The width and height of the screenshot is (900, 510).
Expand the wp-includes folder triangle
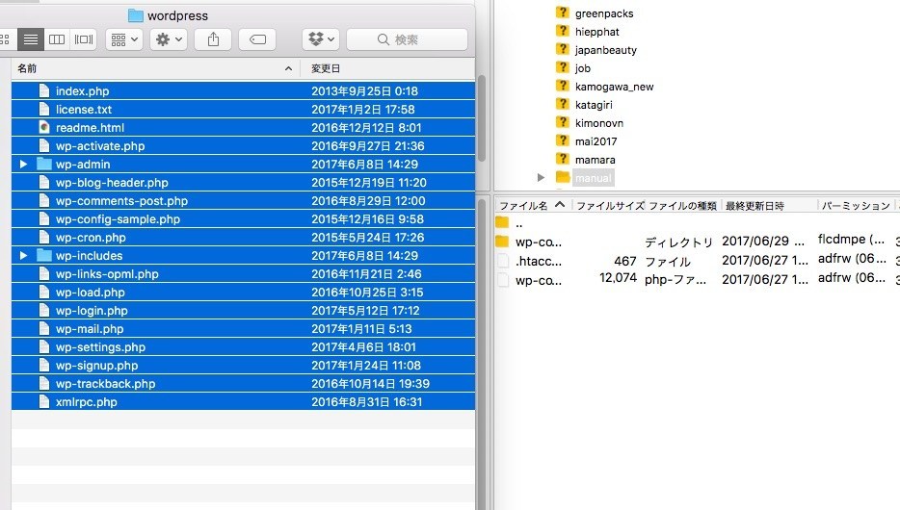coord(23,256)
